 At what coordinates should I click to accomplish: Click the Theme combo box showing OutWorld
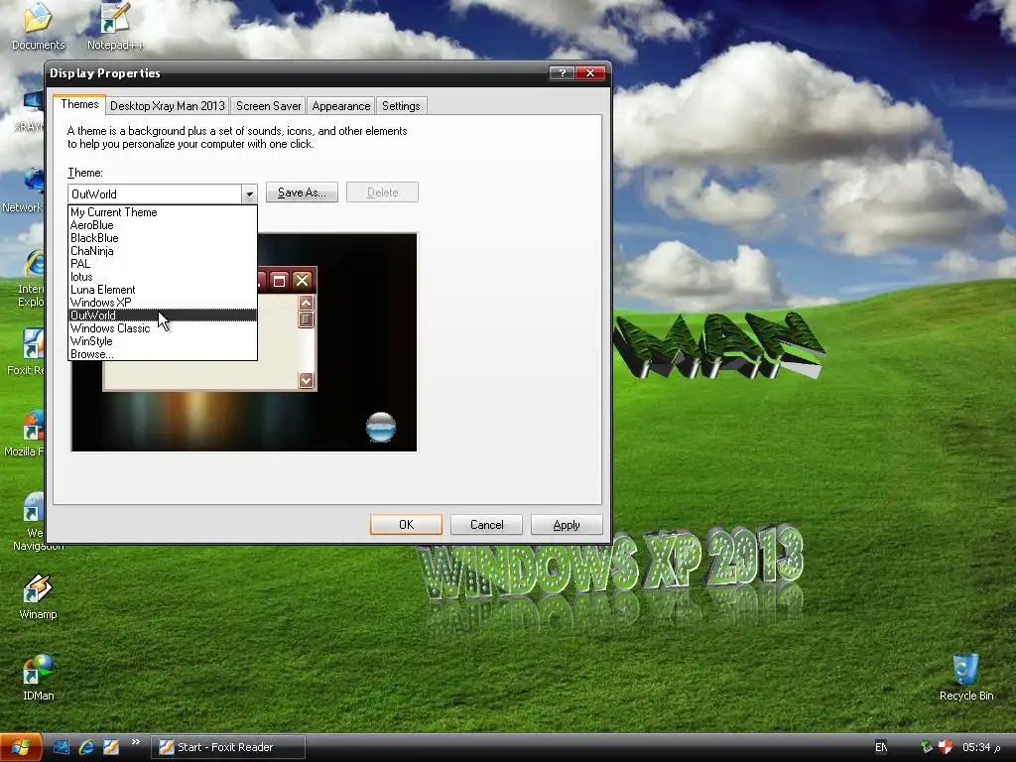(155, 193)
